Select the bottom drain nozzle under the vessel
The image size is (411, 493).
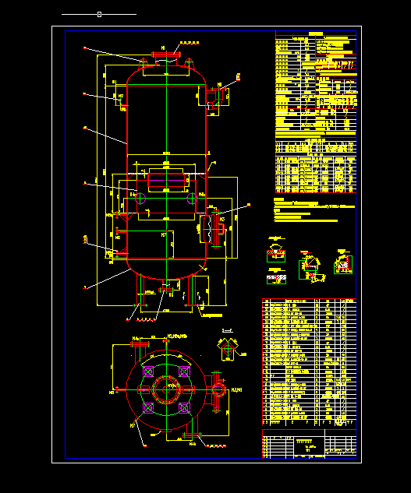(x=166, y=287)
